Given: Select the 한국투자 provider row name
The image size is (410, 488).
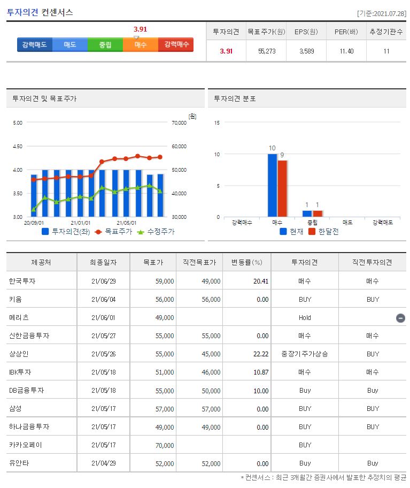Looking at the screenshot, I should (x=22, y=281).
